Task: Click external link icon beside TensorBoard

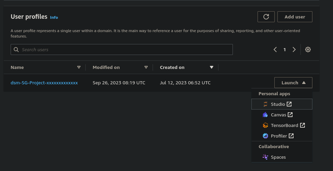Action: click(302, 125)
